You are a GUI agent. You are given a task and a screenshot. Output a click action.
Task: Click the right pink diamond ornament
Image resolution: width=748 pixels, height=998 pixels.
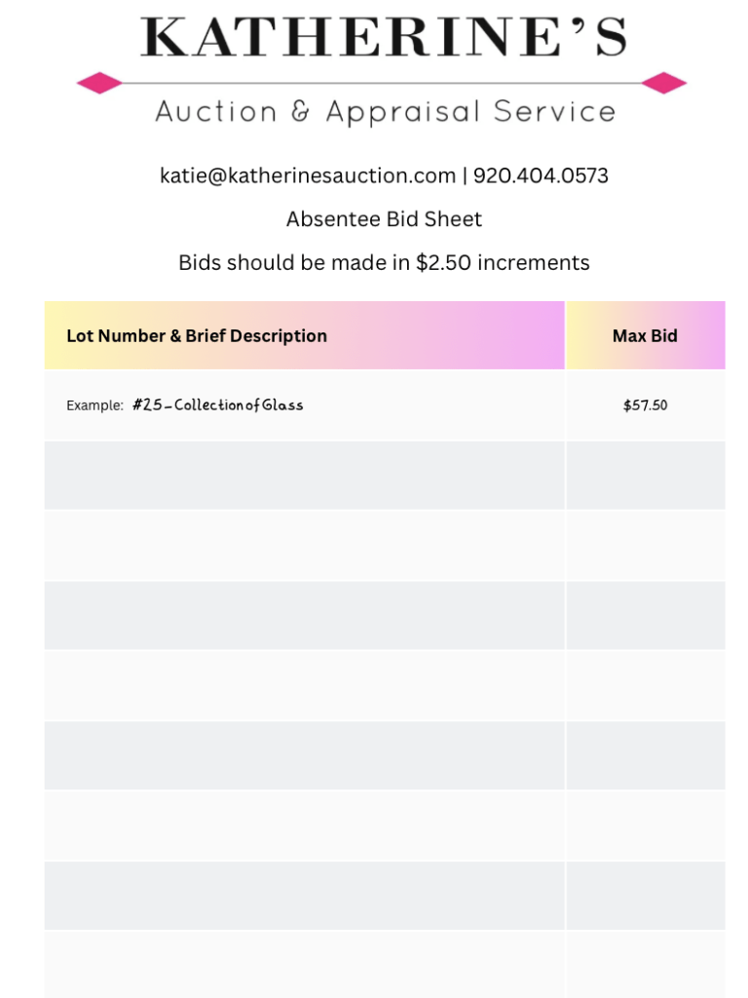[664, 83]
